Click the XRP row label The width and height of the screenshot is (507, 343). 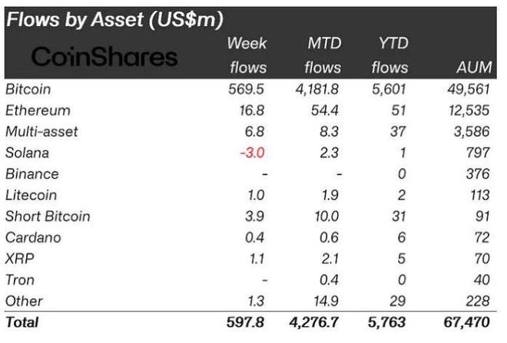(20, 259)
